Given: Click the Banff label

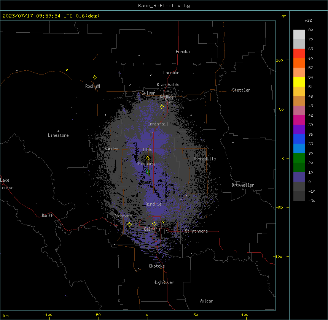Looking at the screenshot, I should pyautogui.click(x=47, y=215).
